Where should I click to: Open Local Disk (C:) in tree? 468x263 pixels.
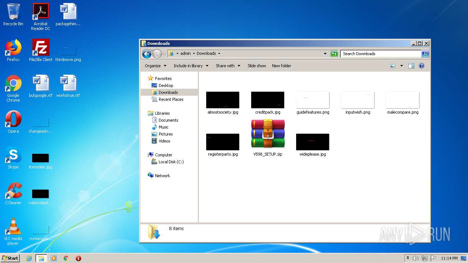click(171, 162)
